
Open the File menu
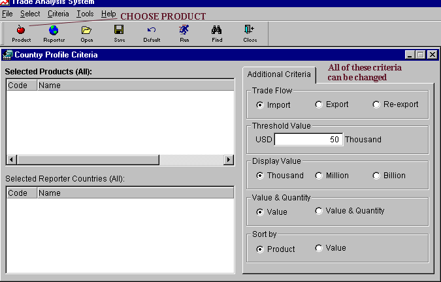click(x=7, y=14)
